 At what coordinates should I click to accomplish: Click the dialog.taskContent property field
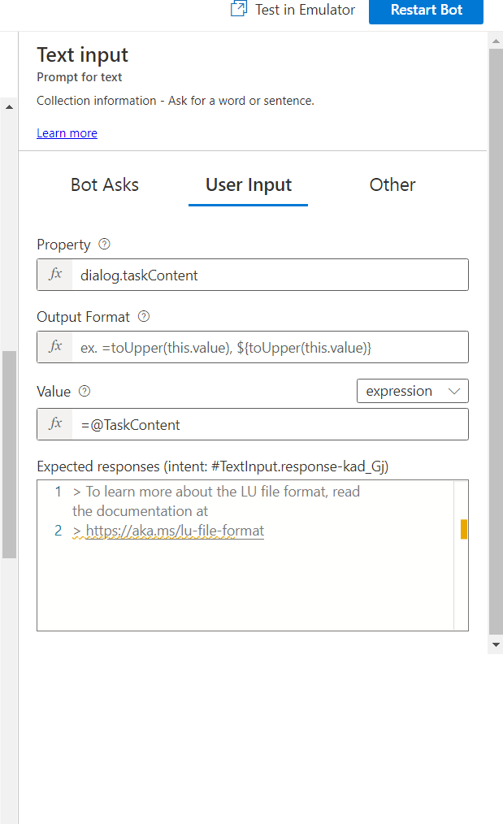tap(244, 275)
